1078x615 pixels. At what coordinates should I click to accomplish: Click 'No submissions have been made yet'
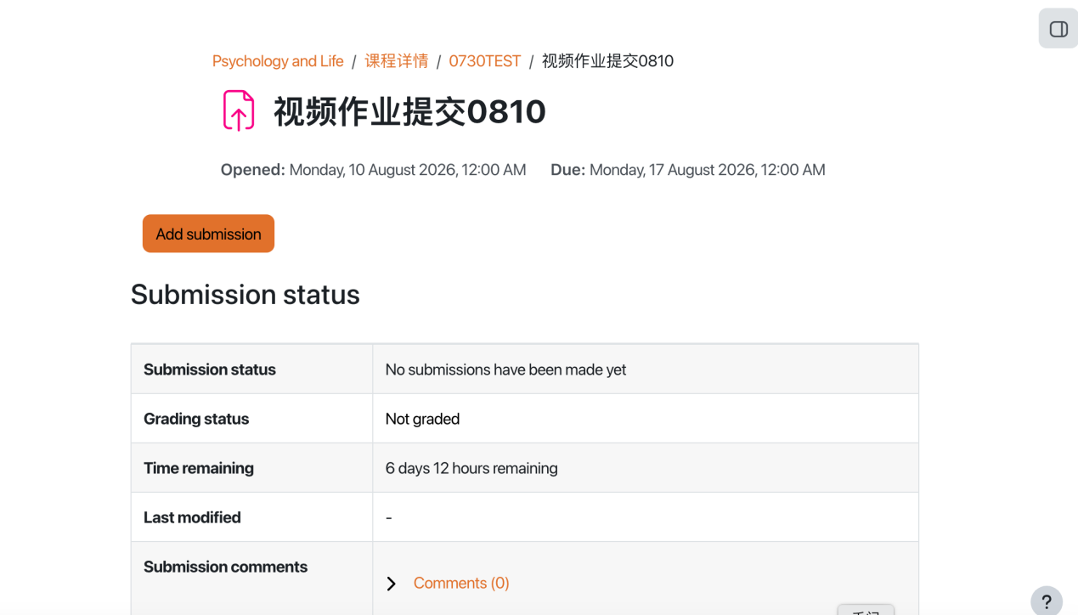click(505, 370)
